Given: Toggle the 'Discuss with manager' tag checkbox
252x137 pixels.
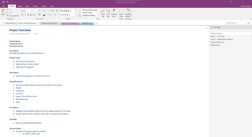Looking at the screenshot, I should (x=80, y=10).
